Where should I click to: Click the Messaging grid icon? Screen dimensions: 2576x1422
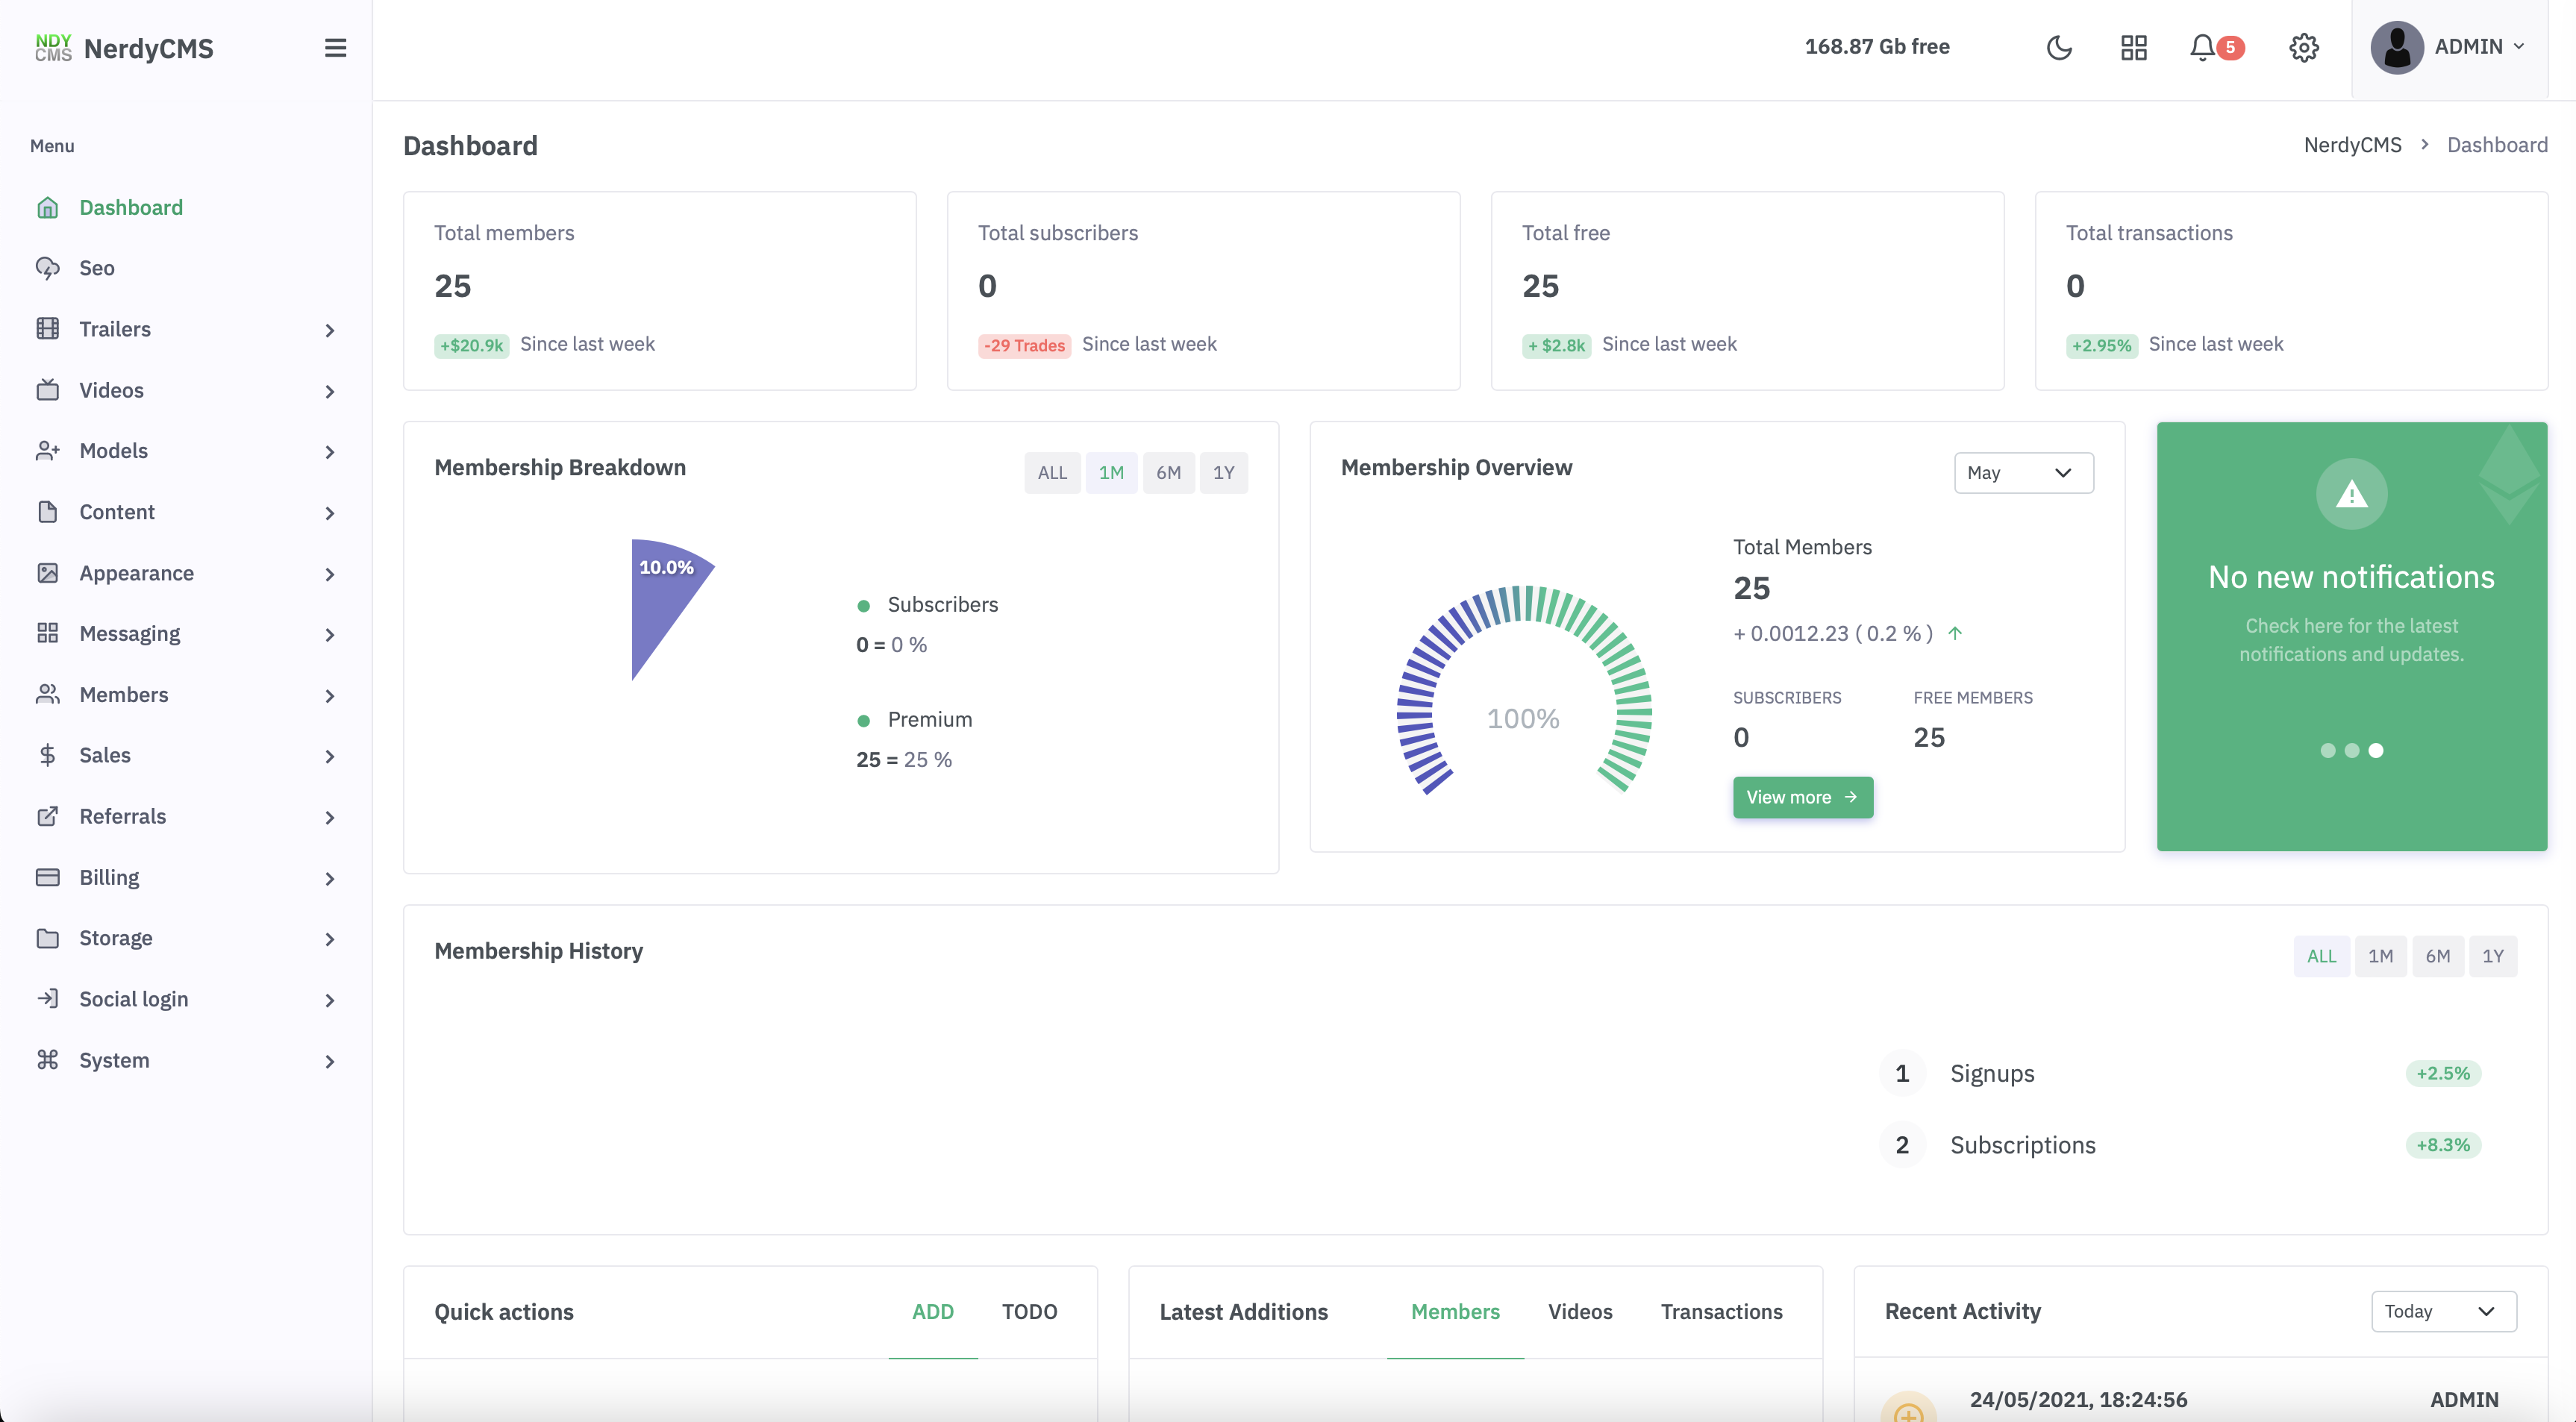pyautogui.click(x=47, y=633)
